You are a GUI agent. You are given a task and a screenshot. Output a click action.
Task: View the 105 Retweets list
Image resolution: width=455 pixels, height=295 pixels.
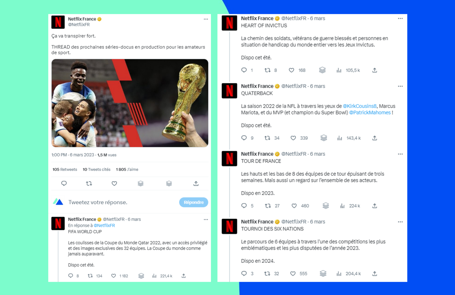coord(65,169)
